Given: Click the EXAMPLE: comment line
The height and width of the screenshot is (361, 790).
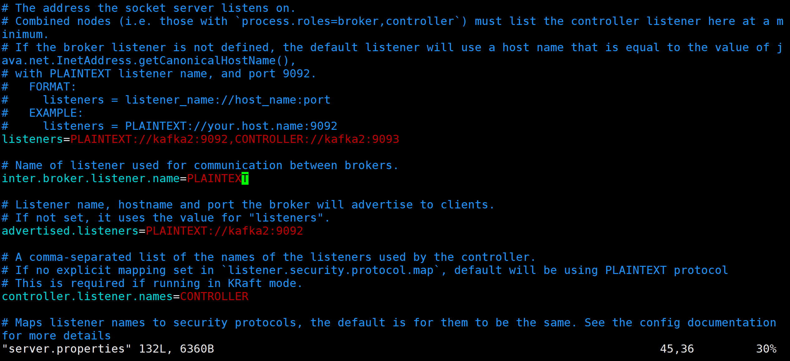Looking at the screenshot, I should point(42,113).
